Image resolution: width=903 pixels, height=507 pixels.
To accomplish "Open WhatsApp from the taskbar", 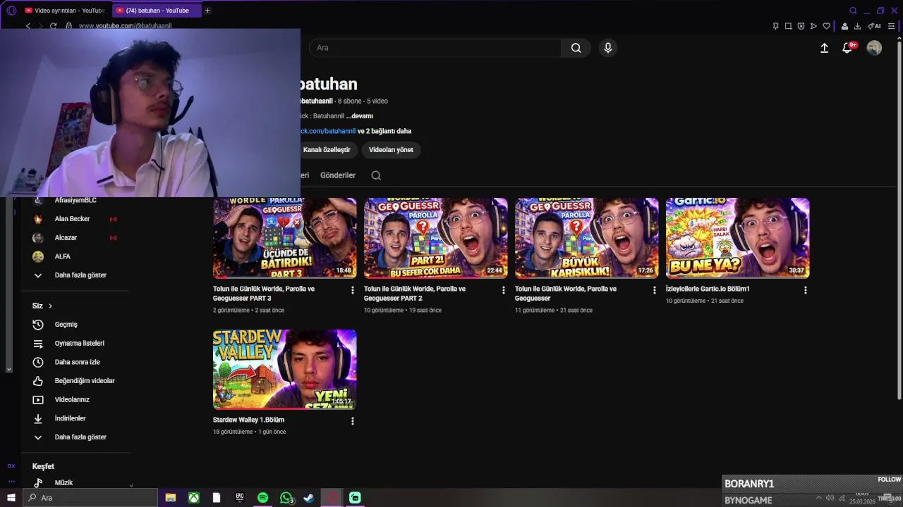I will (x=286, y=498).
